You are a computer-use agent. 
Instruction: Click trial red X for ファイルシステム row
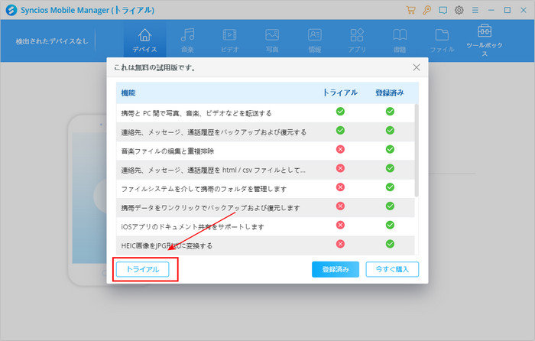pos(340,187)
